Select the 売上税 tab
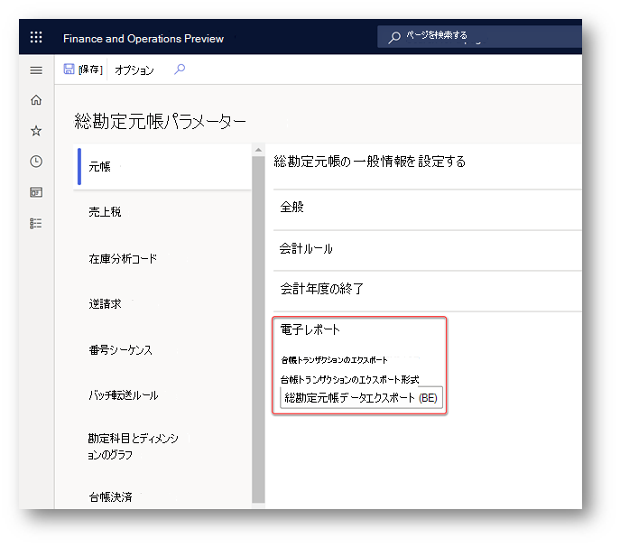Viewport: 620px width, 547px height. 162,212
